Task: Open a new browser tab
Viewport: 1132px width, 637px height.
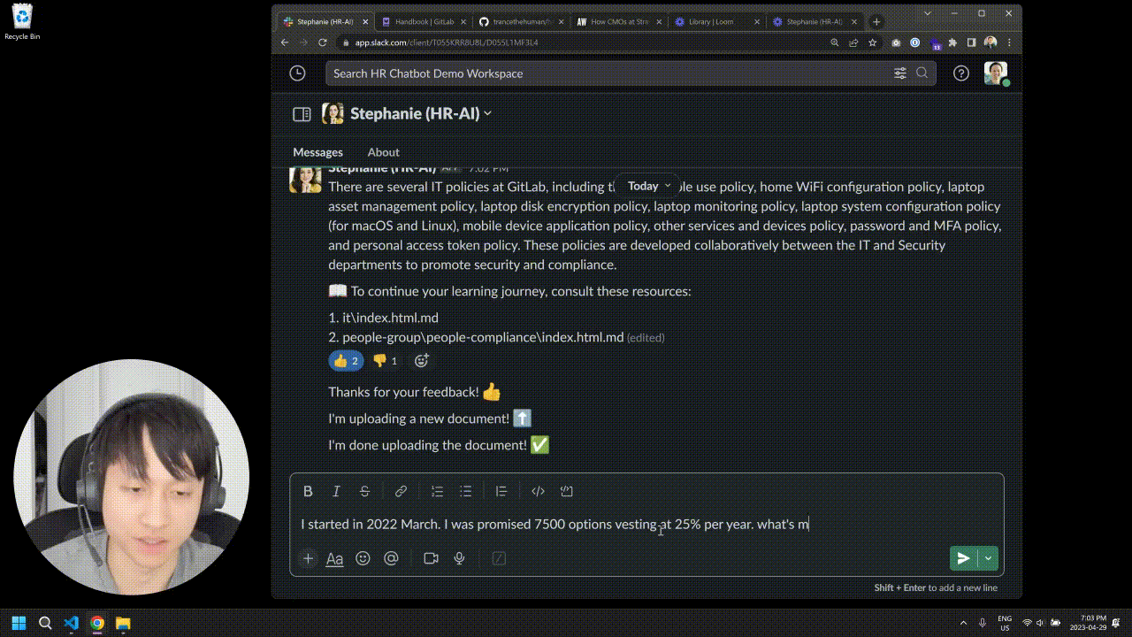Action: click(876, 21)
